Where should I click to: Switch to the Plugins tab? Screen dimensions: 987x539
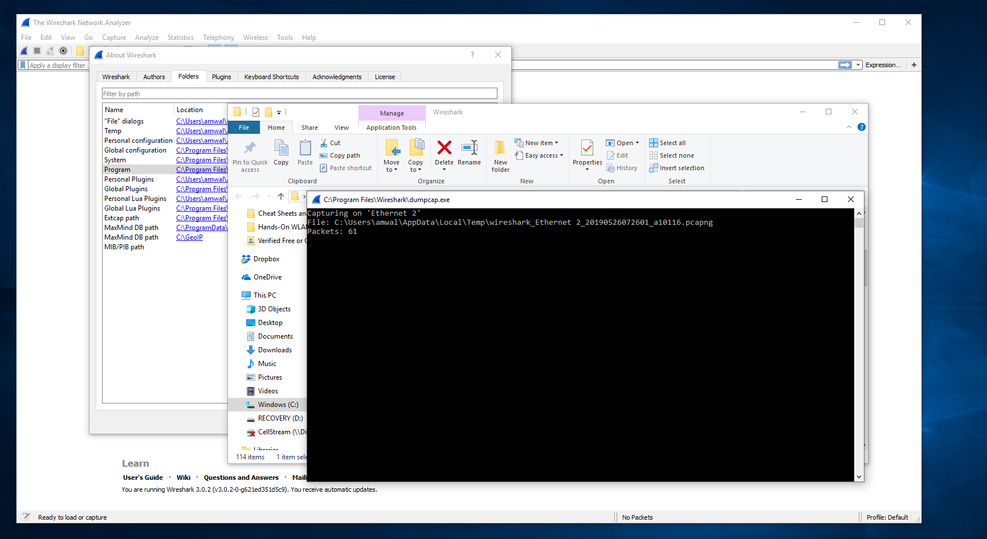click(x=222, y=76)
